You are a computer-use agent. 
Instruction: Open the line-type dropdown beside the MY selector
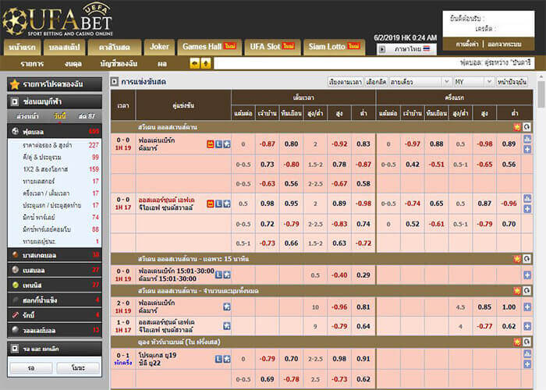(x=420, y=82)
